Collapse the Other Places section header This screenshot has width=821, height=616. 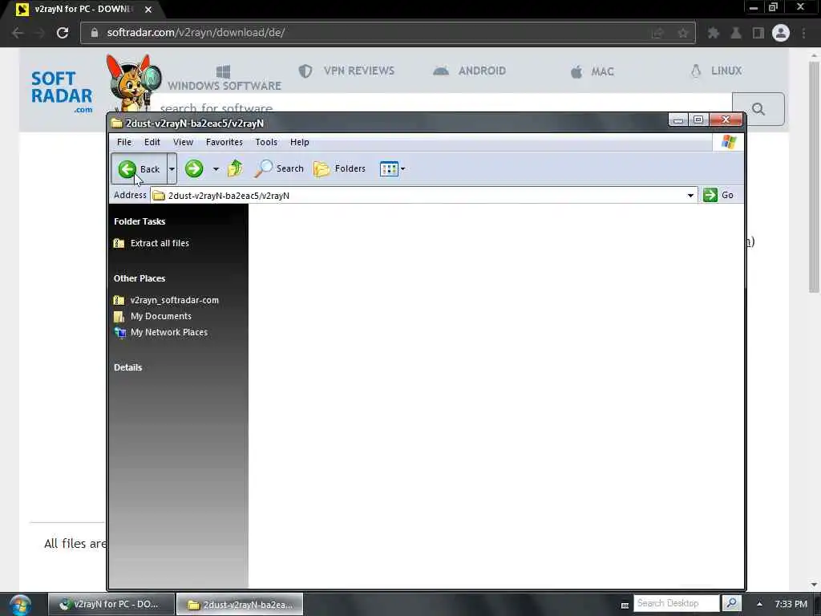coord(140,278)
